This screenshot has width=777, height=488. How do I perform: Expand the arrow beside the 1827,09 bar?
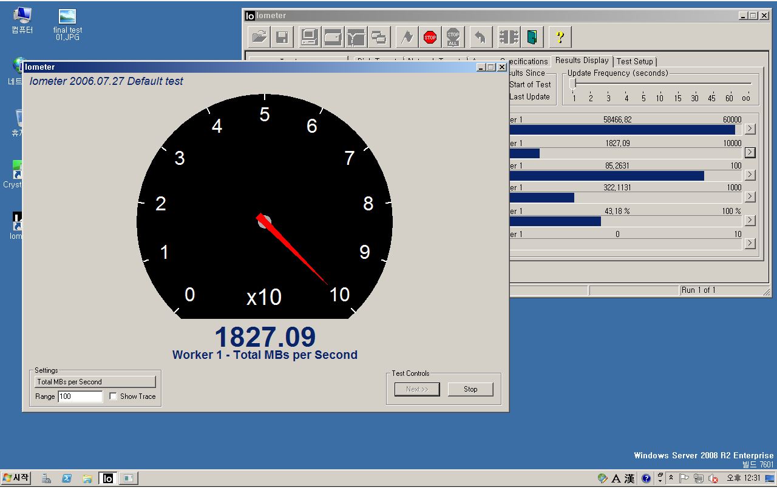click(750, 152)
